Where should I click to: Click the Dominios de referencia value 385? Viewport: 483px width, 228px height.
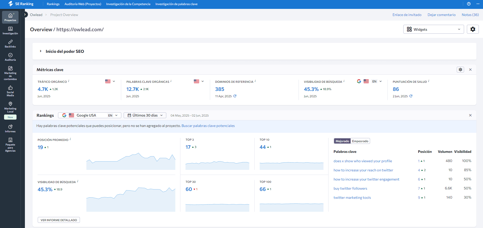coord(220,89)
